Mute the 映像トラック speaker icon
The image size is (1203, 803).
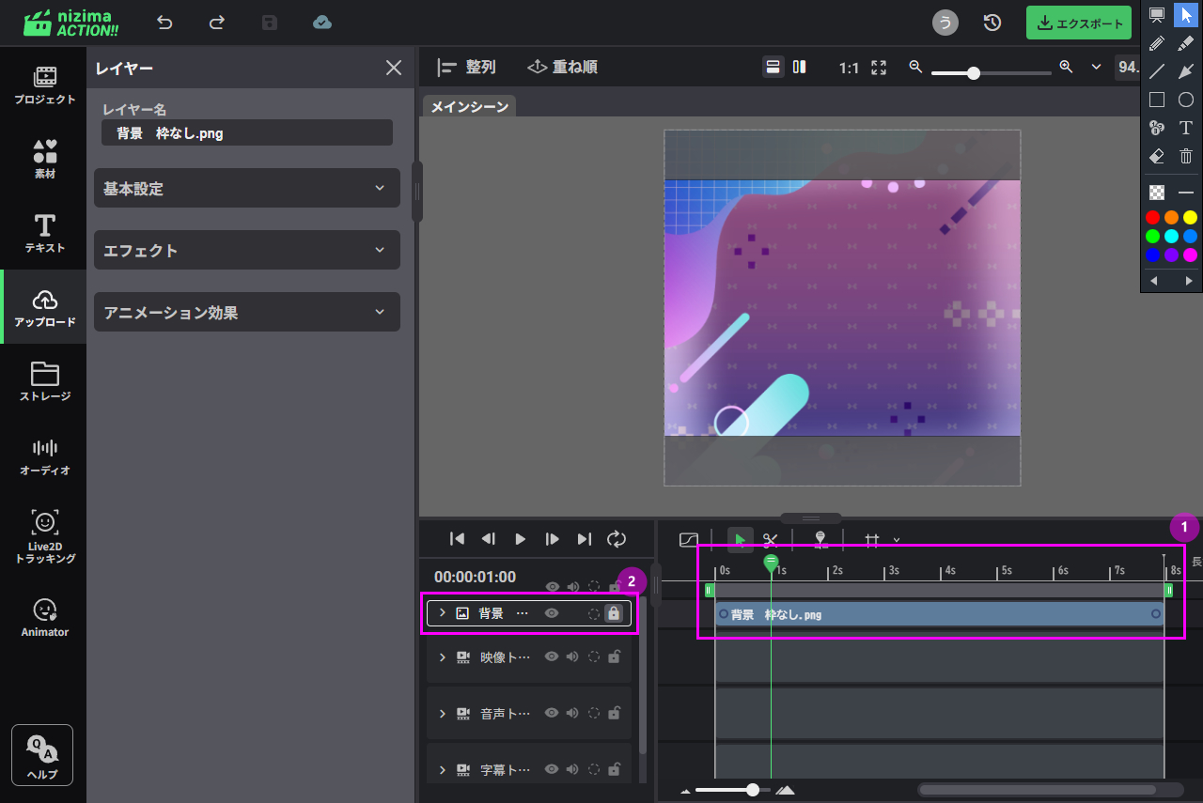[572, 657]
